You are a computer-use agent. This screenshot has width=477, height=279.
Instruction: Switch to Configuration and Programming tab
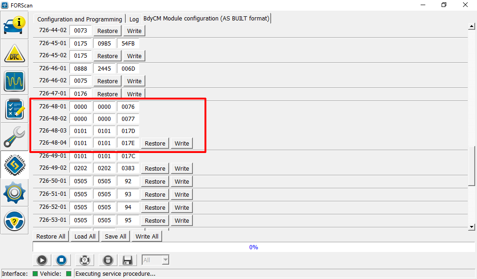[x=79, y=19]
